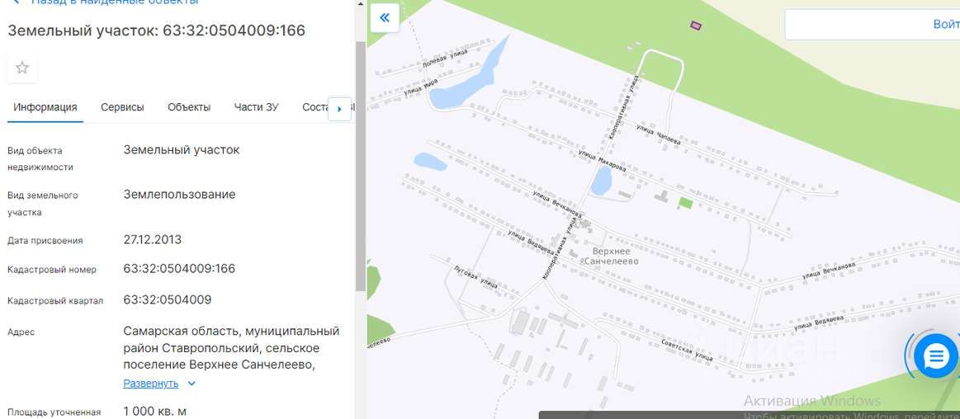
Task: Open the Части ЗУ tab
Action: (x=256, y=107)
